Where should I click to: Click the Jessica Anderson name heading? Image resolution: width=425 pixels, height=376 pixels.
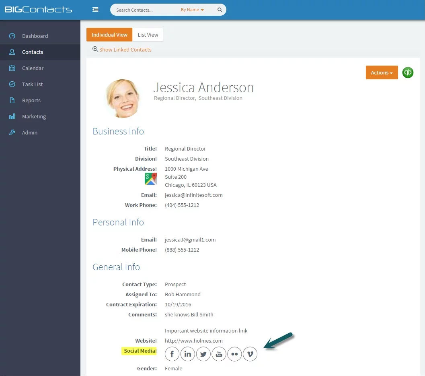[203, 87]
